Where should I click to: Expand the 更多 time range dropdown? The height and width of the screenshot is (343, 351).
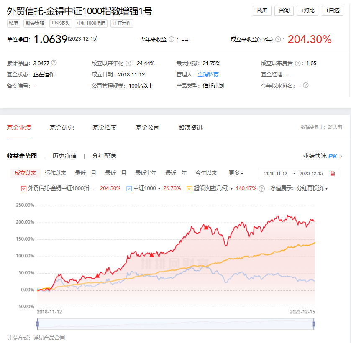tap(236, 173)
